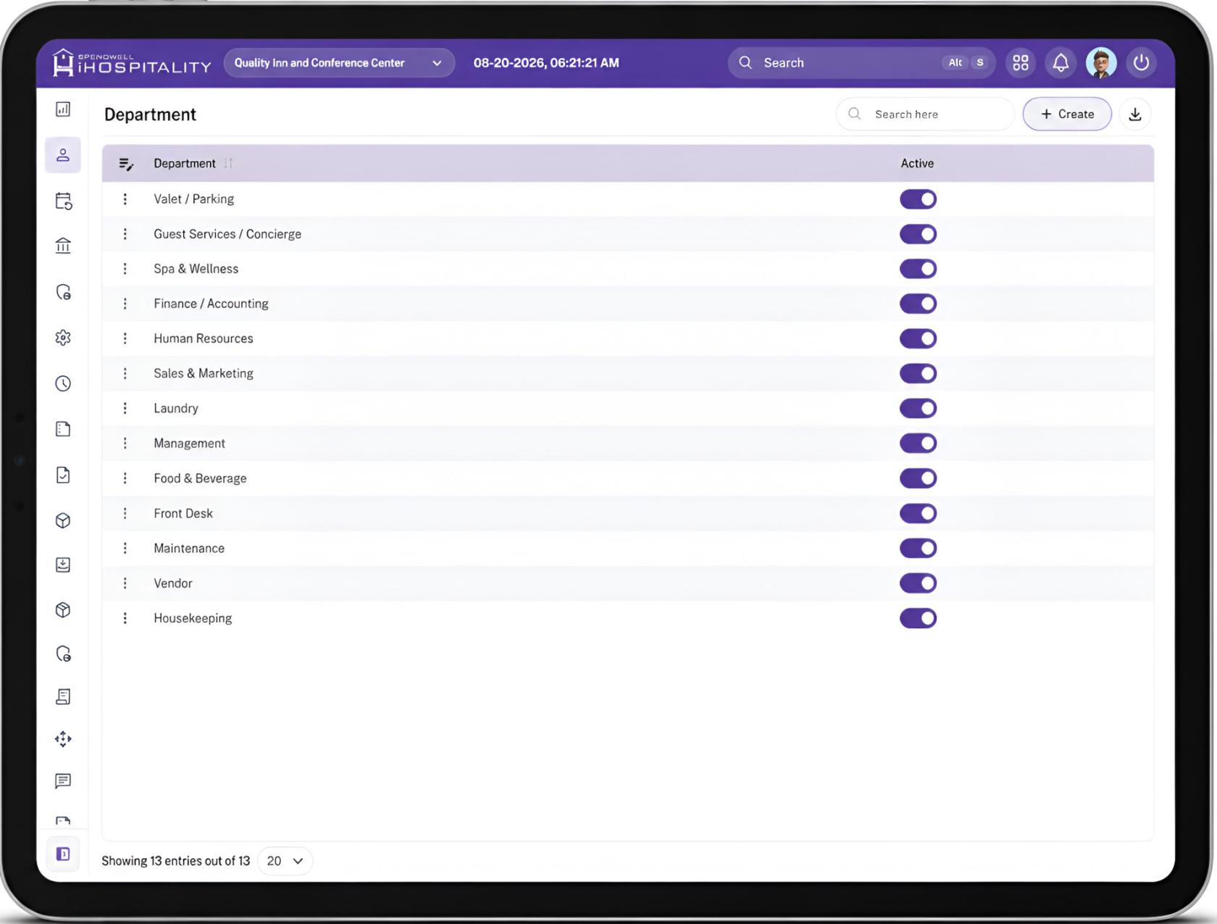
Task: Open the settings gear in sidebar
Action: tap(63, 338)
